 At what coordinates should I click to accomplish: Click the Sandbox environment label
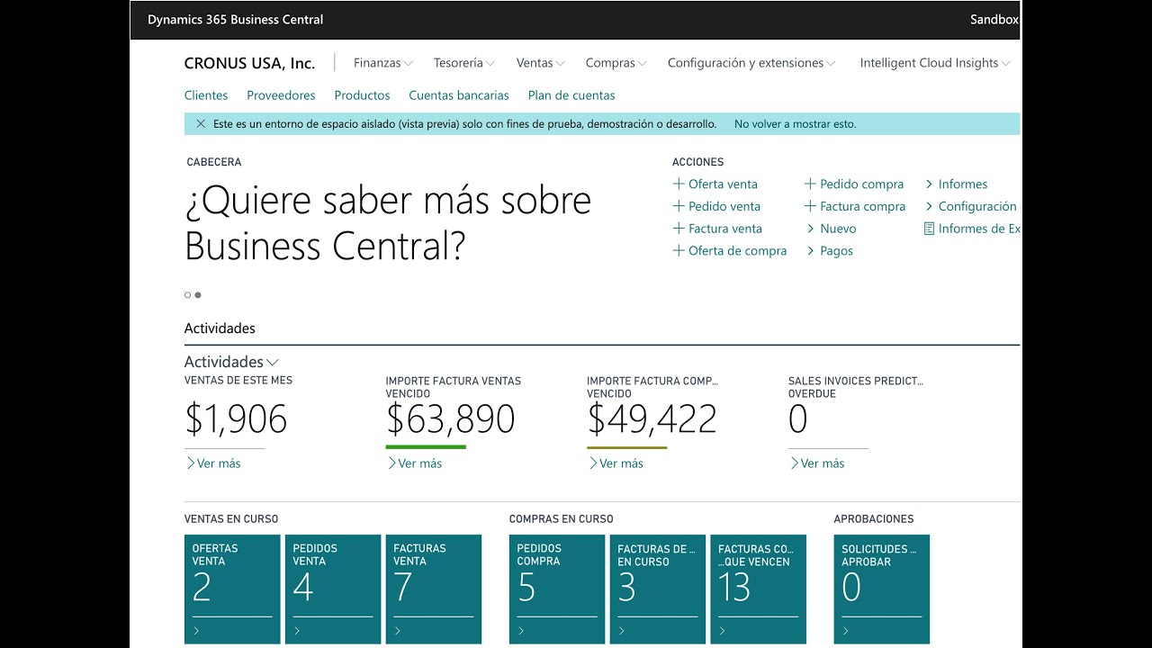[x=994, y=20]
